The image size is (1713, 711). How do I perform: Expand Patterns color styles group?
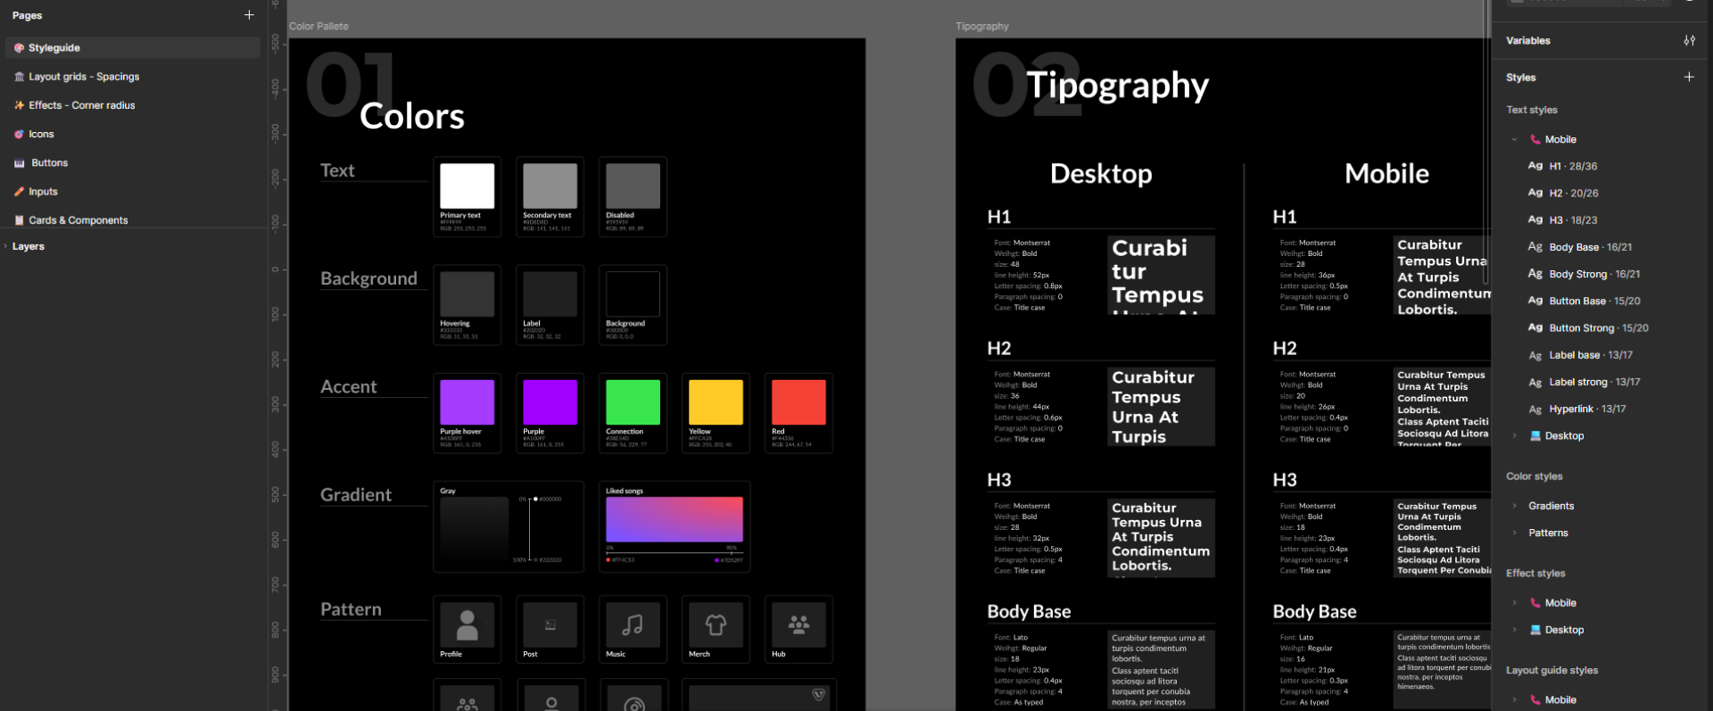coord(1514,533)
